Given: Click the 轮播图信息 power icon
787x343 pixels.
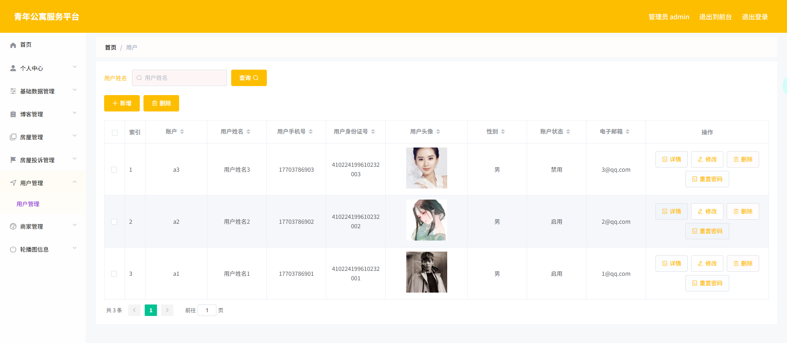Looking at the screenshot, I should click(x=13, y=249).
